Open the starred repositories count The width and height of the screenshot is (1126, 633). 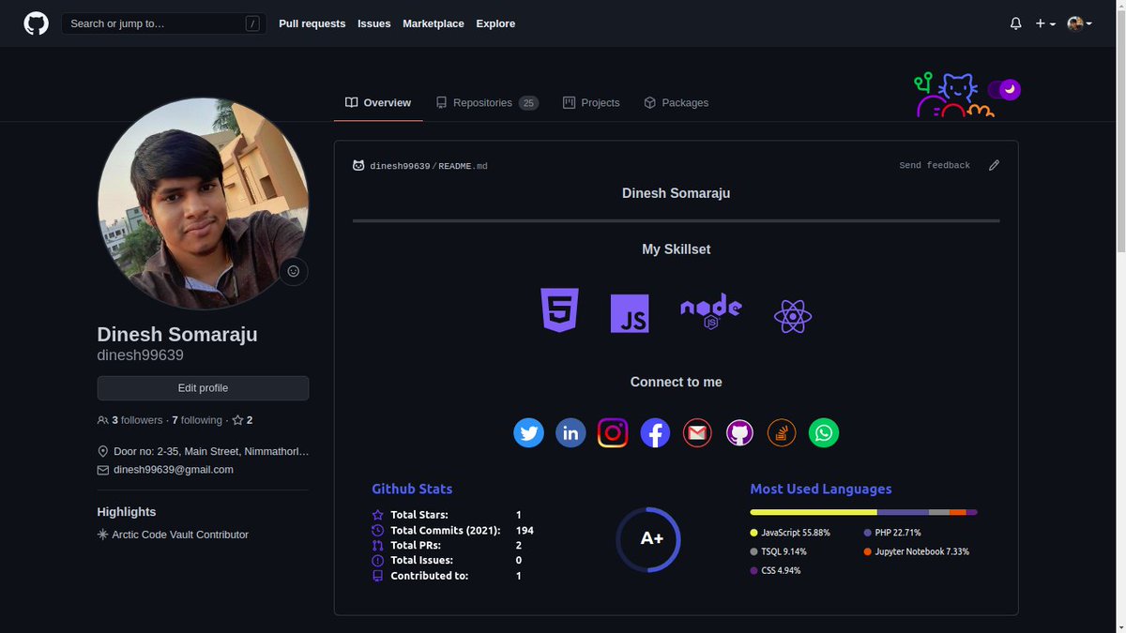point(242,420)
